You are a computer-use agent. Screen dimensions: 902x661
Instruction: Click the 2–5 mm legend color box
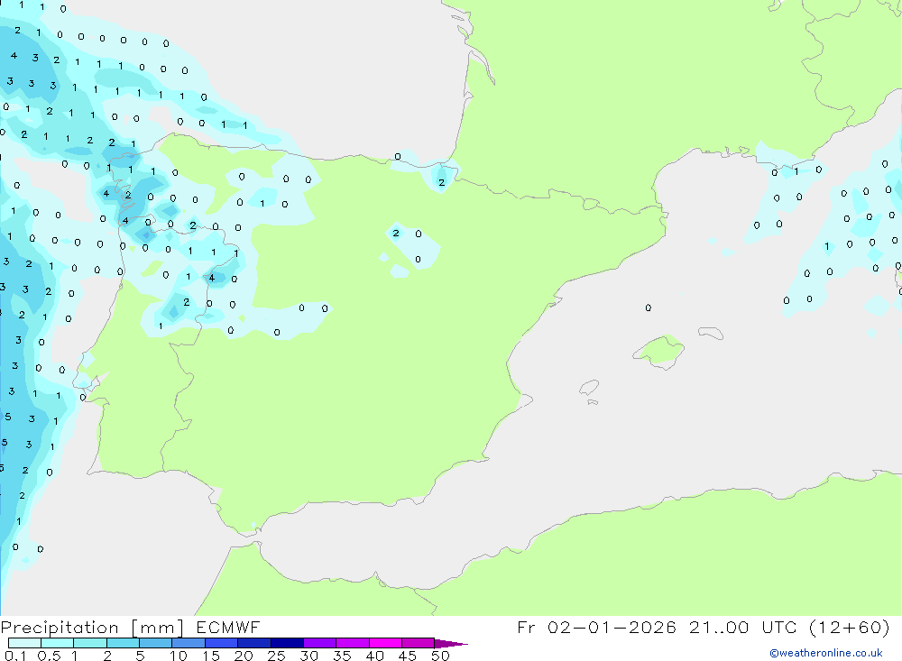123,643
